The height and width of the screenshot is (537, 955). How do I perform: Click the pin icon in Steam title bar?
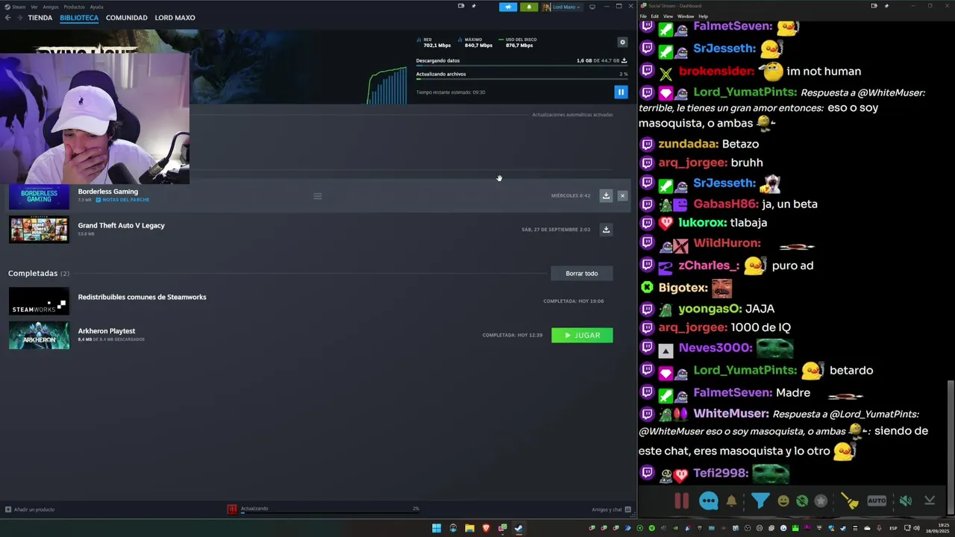tap(474, 6)
